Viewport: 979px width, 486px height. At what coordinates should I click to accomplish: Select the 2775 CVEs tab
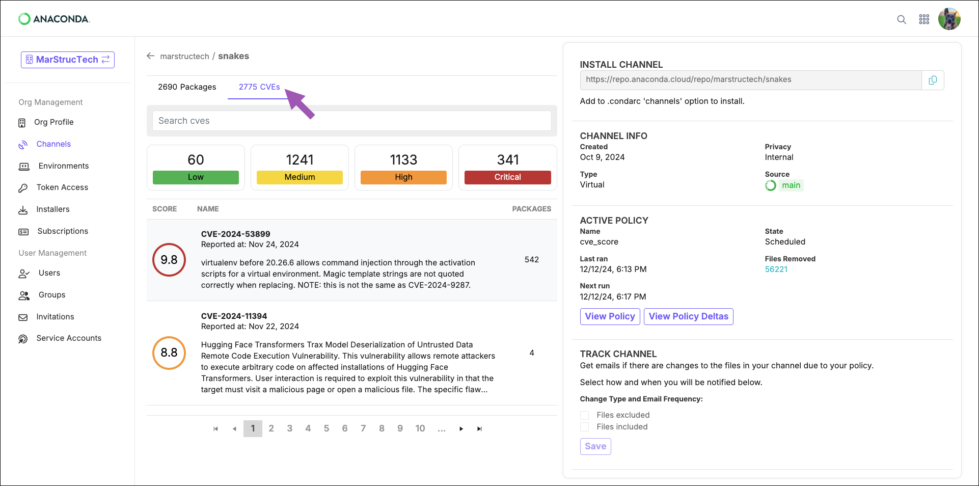(259, 87)
